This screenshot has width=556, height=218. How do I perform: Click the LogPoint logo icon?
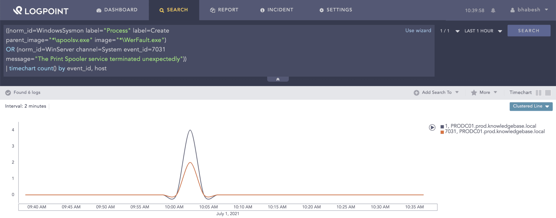18,10
